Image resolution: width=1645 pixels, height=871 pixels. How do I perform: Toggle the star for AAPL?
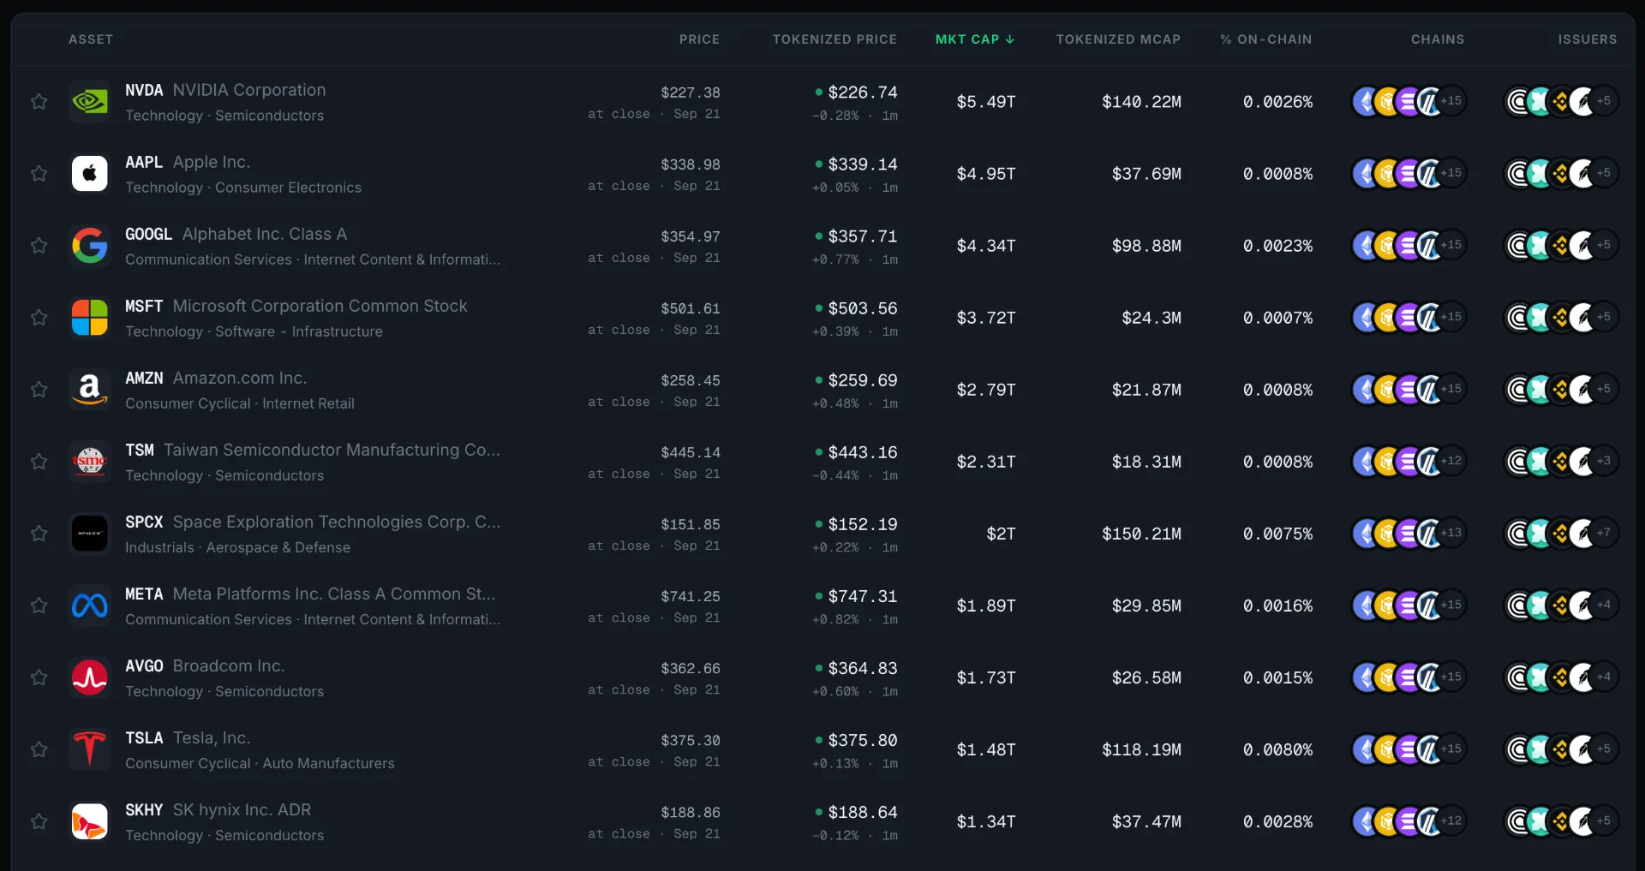pyautogui.click(x=39, y=174)
